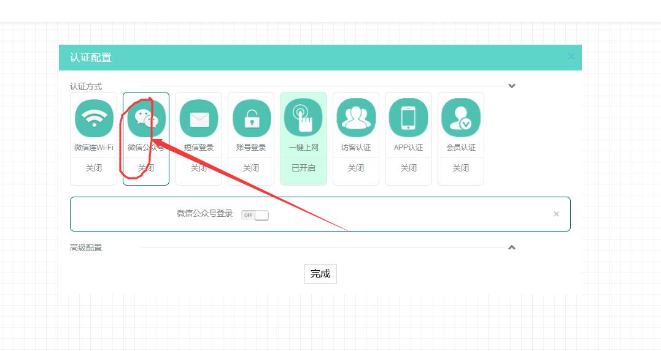Click the 会员认证 label text

[x=461, y=147]
